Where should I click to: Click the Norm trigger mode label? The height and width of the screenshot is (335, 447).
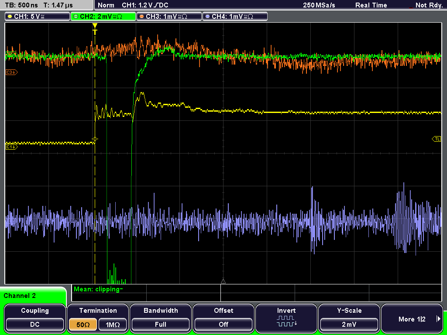point(106,5)
